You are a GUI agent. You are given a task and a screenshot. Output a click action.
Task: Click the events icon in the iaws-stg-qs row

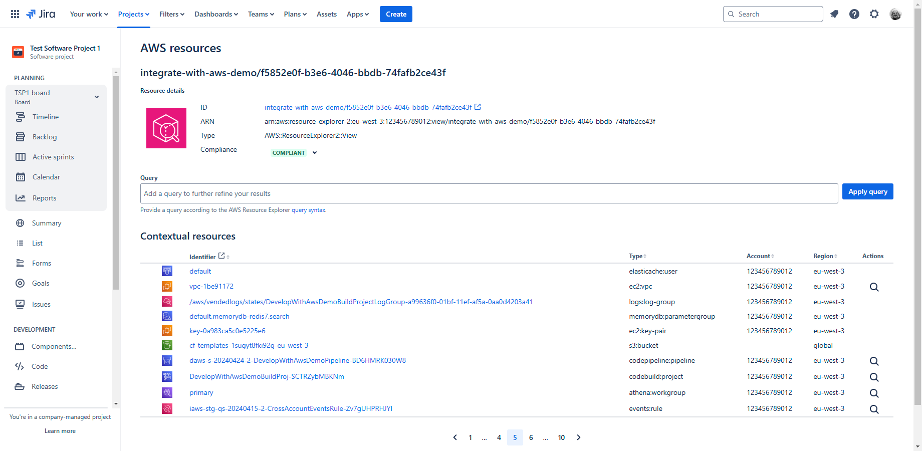pos(167,408)
